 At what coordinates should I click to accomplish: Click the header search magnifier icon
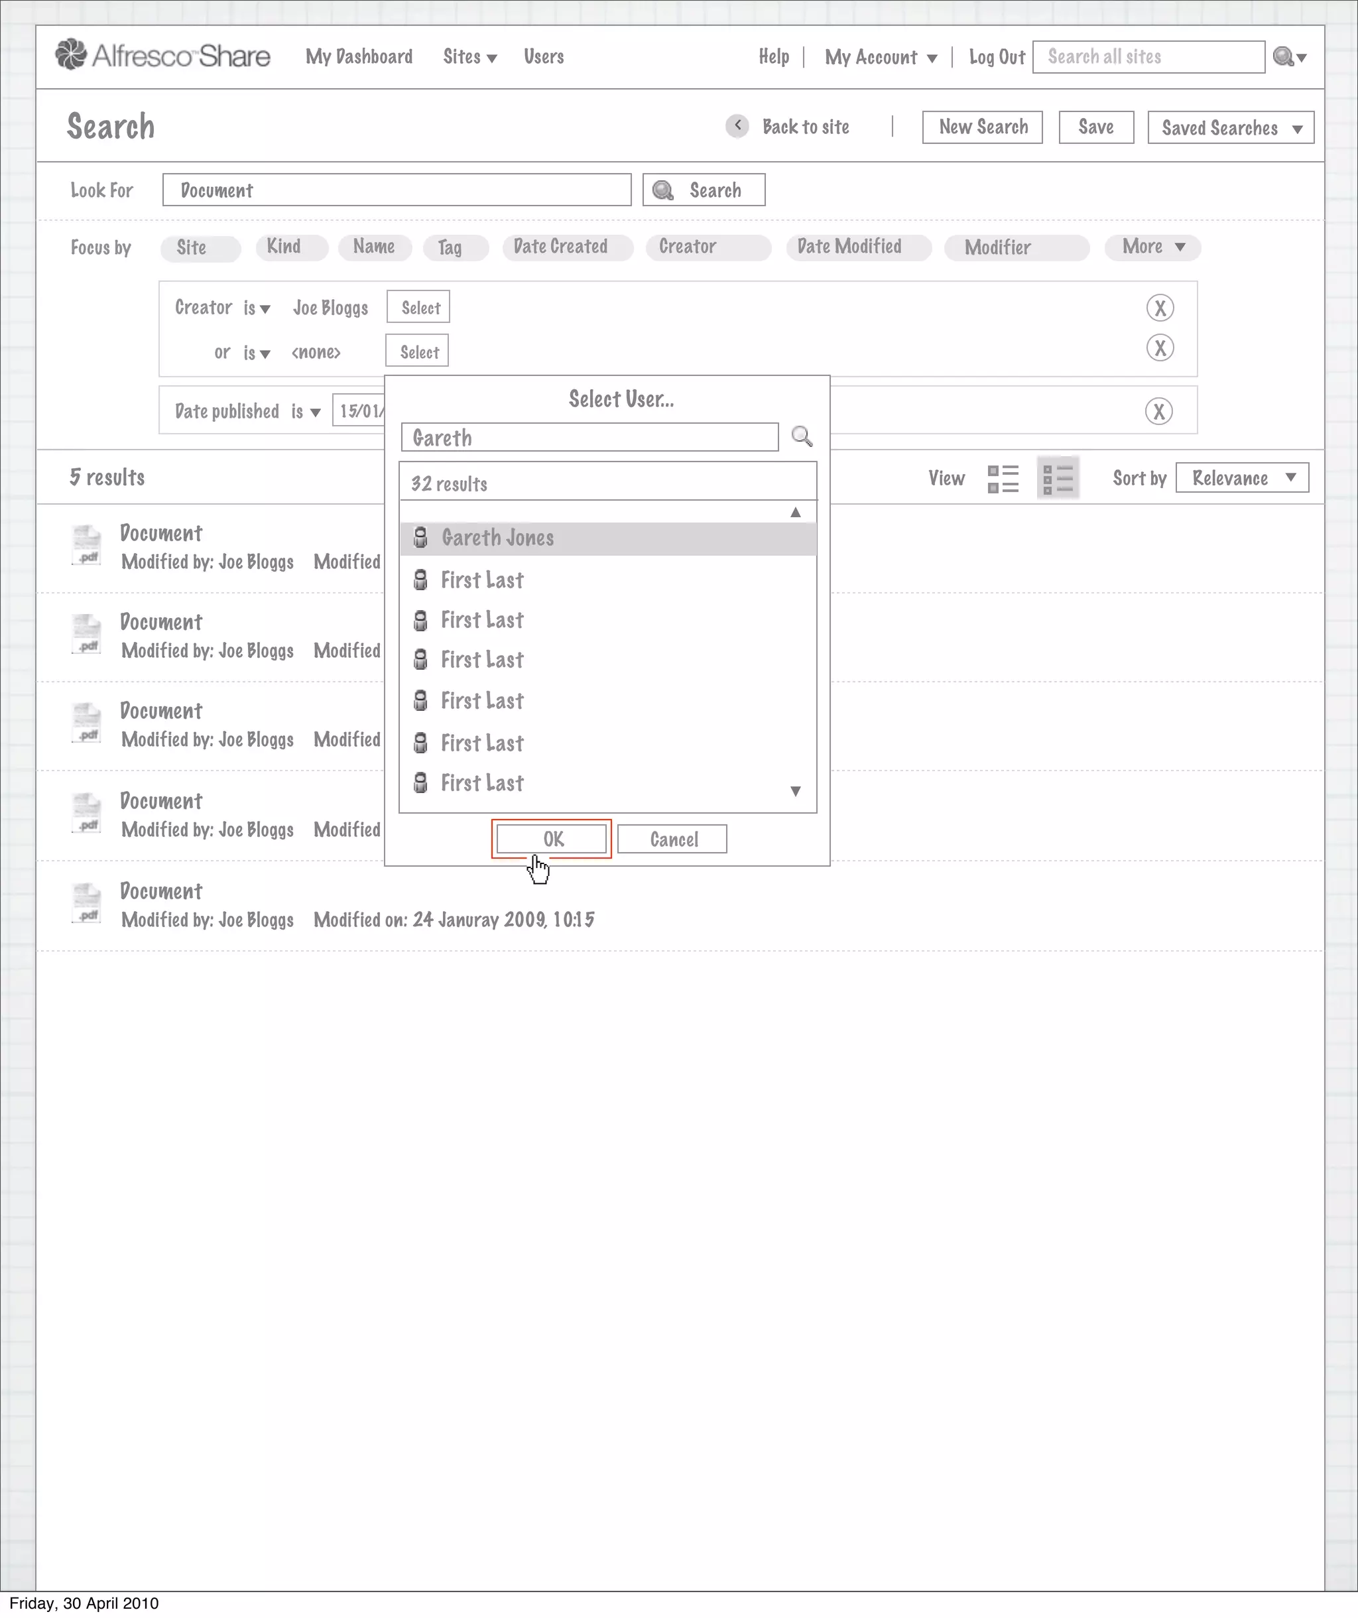tap(1283, 57)
